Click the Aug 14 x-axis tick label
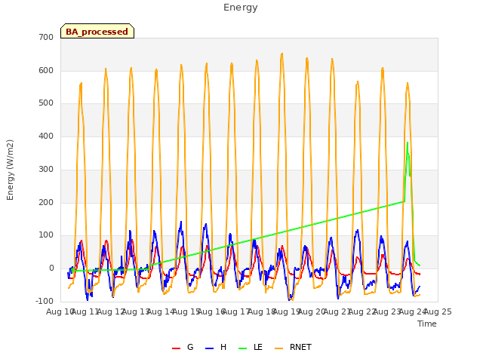This screenshot has height=362, width=483. [x=161, y=311]
